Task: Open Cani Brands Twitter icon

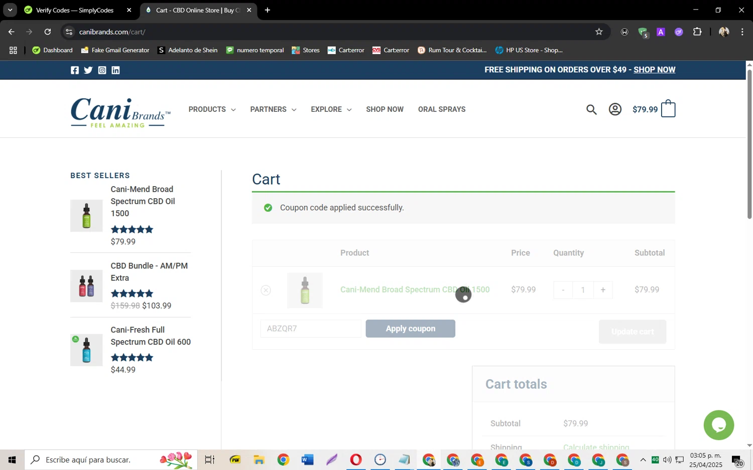Action: pos(88,70)
